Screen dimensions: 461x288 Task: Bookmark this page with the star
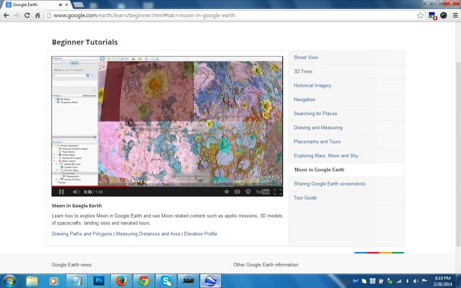(x=421, y=15)
